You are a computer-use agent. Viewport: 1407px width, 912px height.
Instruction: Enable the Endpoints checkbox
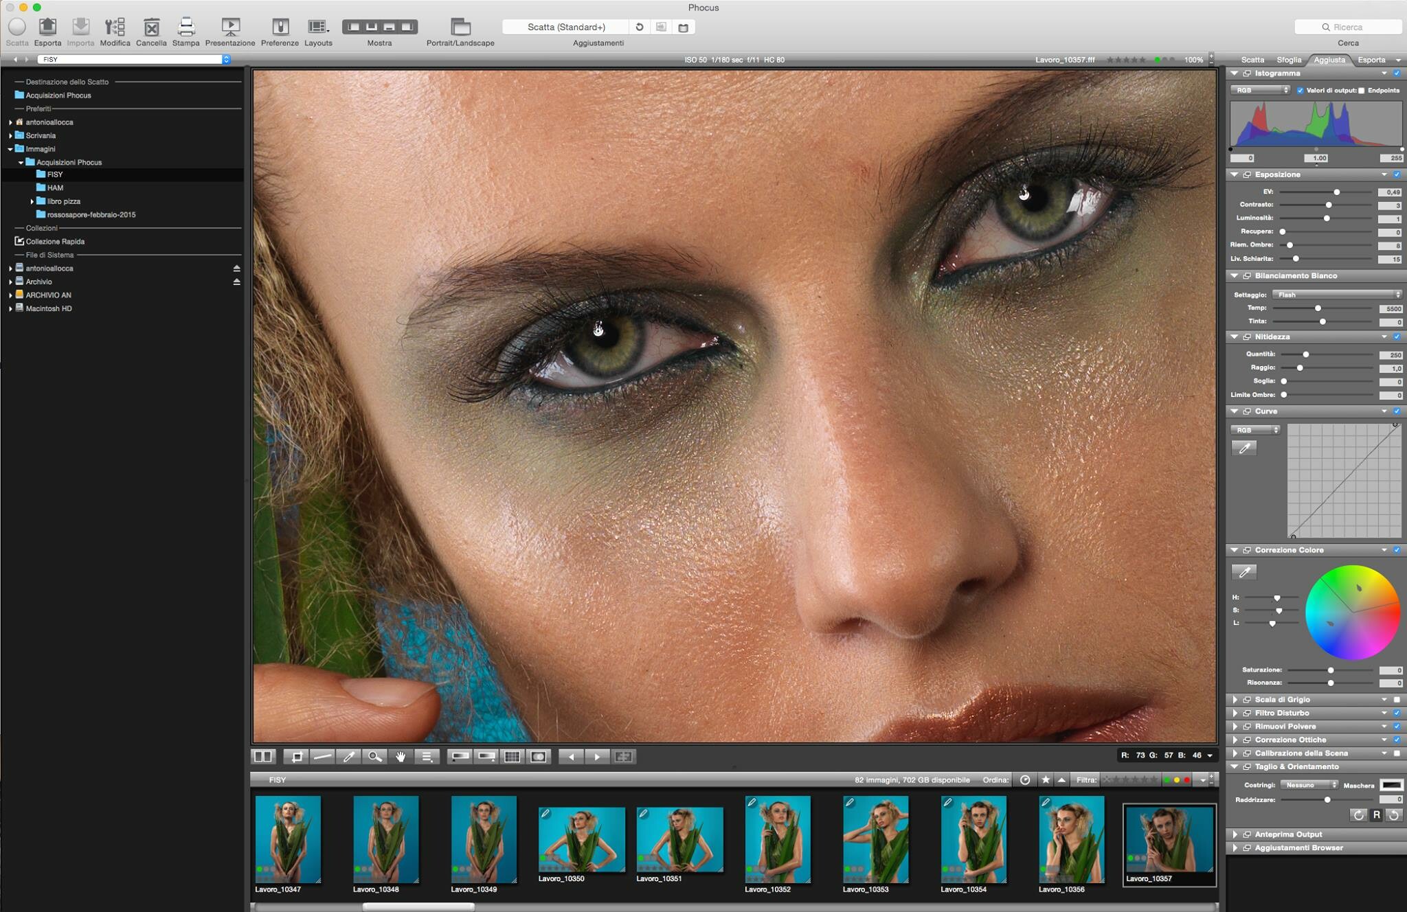point(1361,91)
